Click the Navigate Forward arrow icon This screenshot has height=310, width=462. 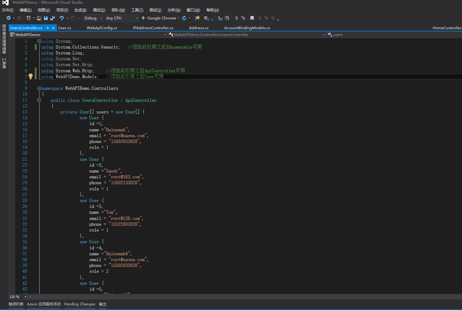[x=19, y=18]
